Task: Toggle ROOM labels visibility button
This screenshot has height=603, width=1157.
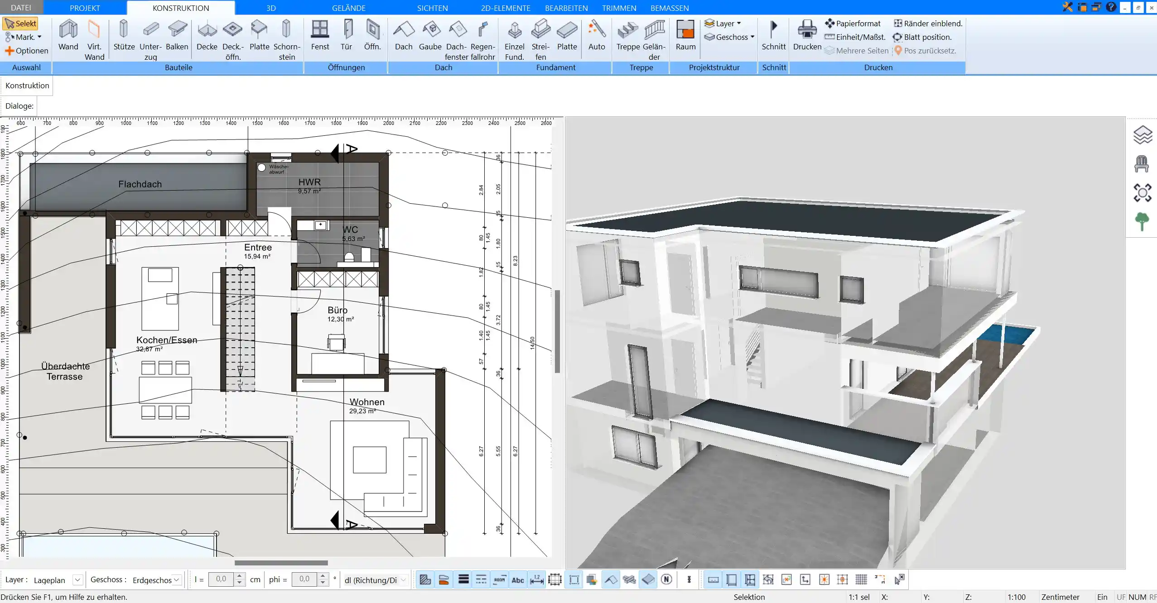Action: pyautogui.click(x=499, y=579)
